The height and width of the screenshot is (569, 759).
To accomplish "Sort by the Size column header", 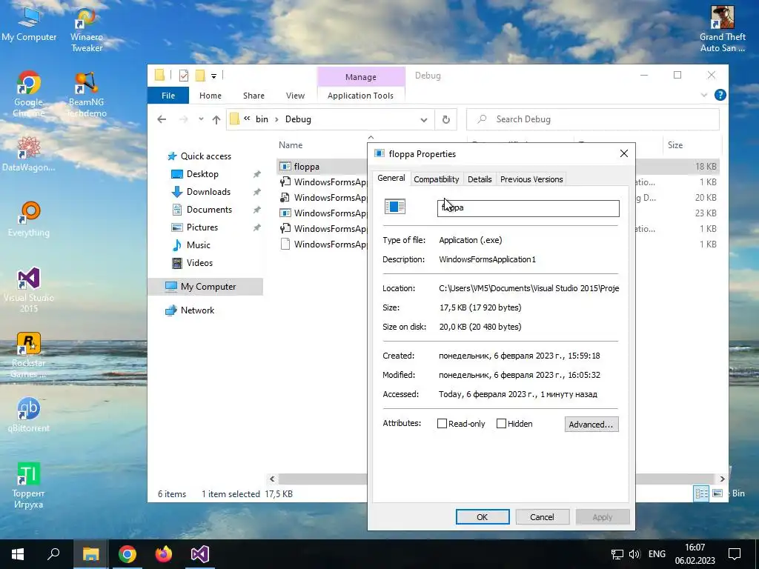I will coord(675,145).
